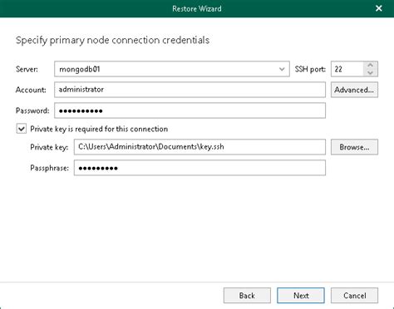Go to the Next wizard step
This screenshot has height=309, width=394.
[301, 296]
